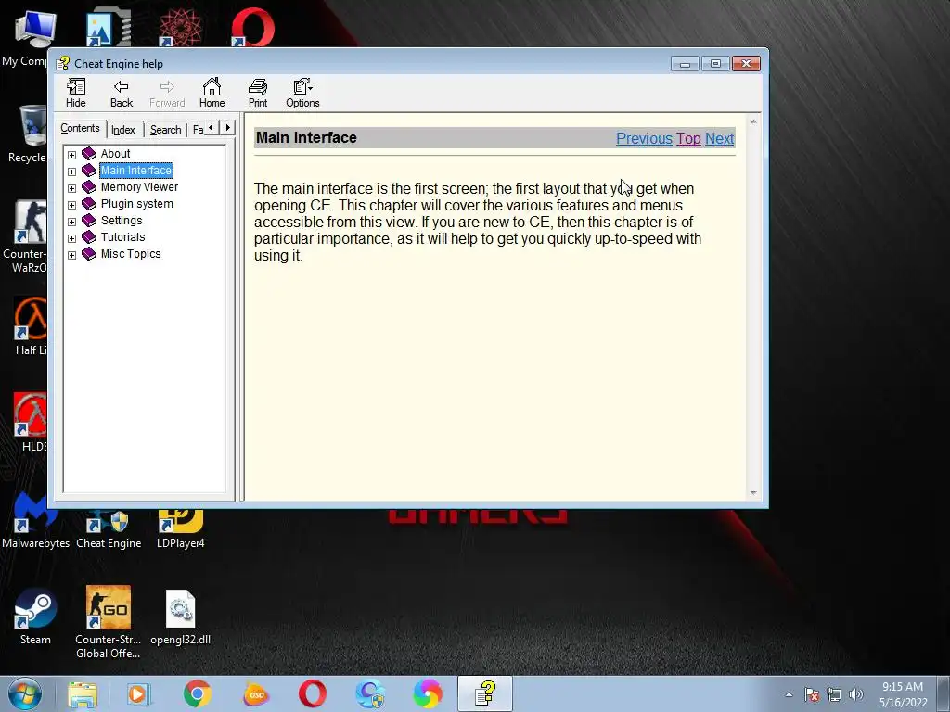Expand the Plugin system tree node
Viewport: 950px width, 712px height.
coord(71,205)
